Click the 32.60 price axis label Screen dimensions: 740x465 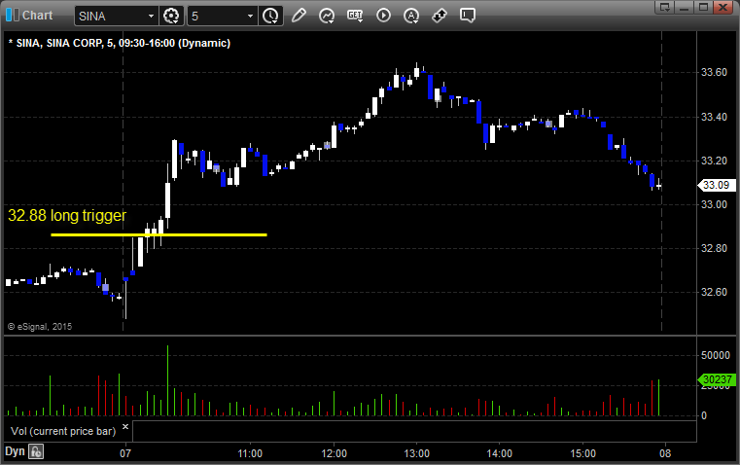click(714, 292)
